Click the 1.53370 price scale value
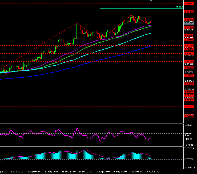This screenshot has height=174, width=197. [x=189, y=89]
